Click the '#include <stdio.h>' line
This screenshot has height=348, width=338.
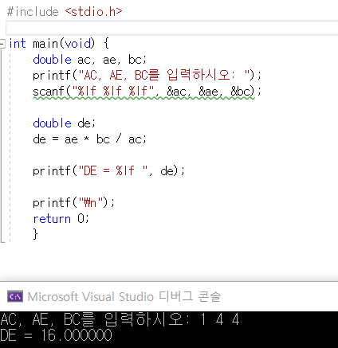point(65,11)
